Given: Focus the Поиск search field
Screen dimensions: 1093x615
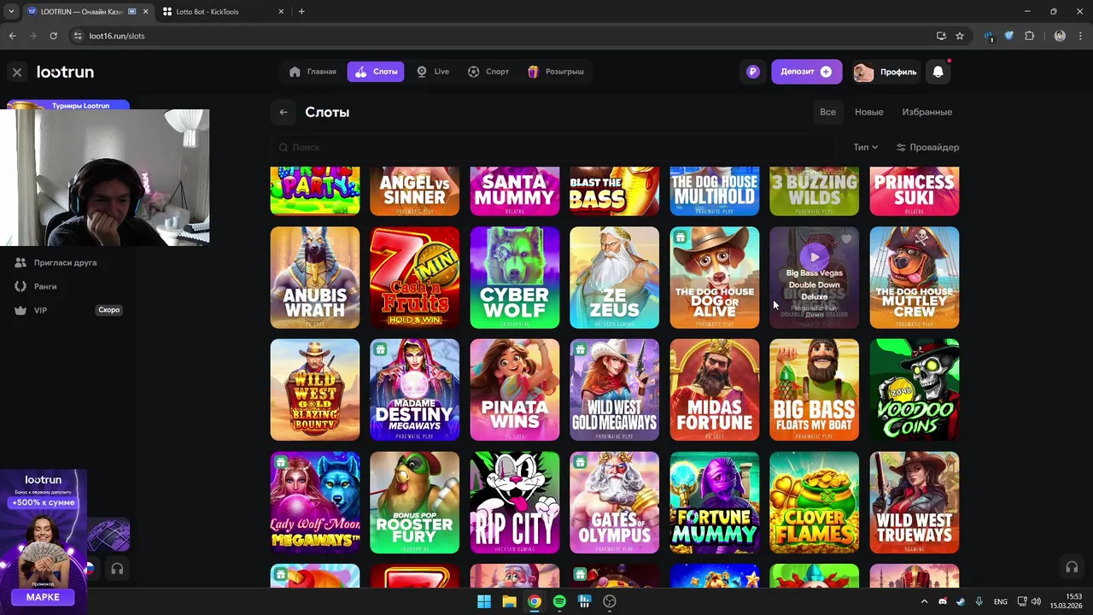Looking at the screenshot, I should (x=555, y=147).
